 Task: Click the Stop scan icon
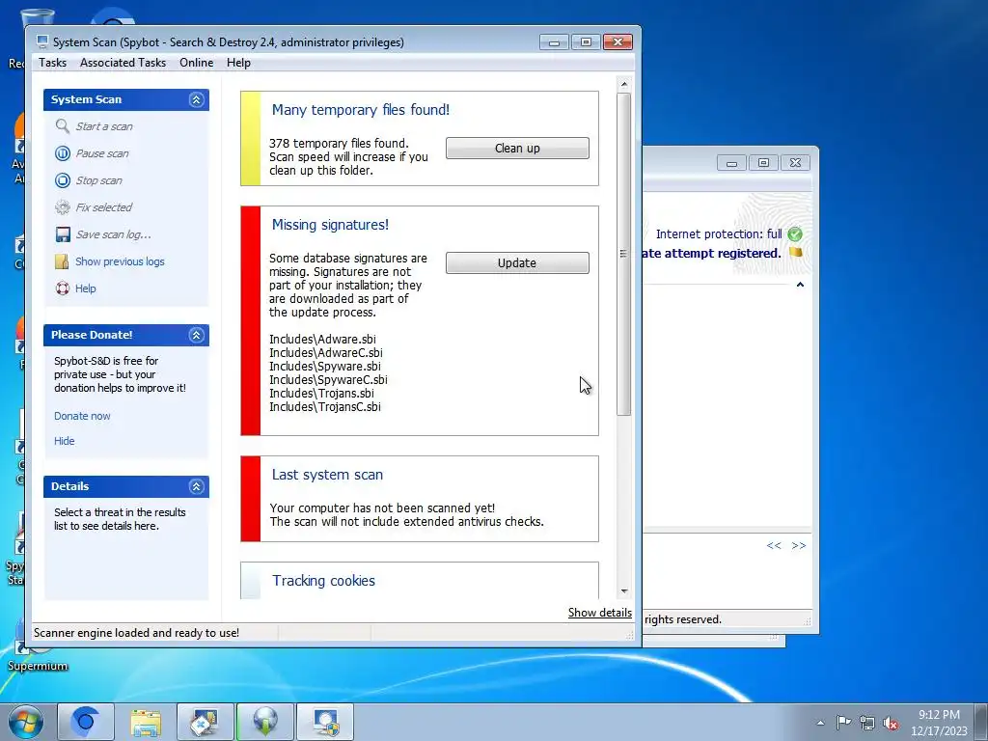coord(63,180)
